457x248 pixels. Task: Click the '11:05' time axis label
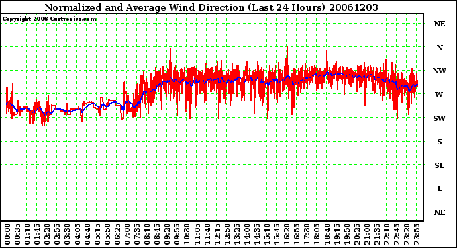(197, 234)
